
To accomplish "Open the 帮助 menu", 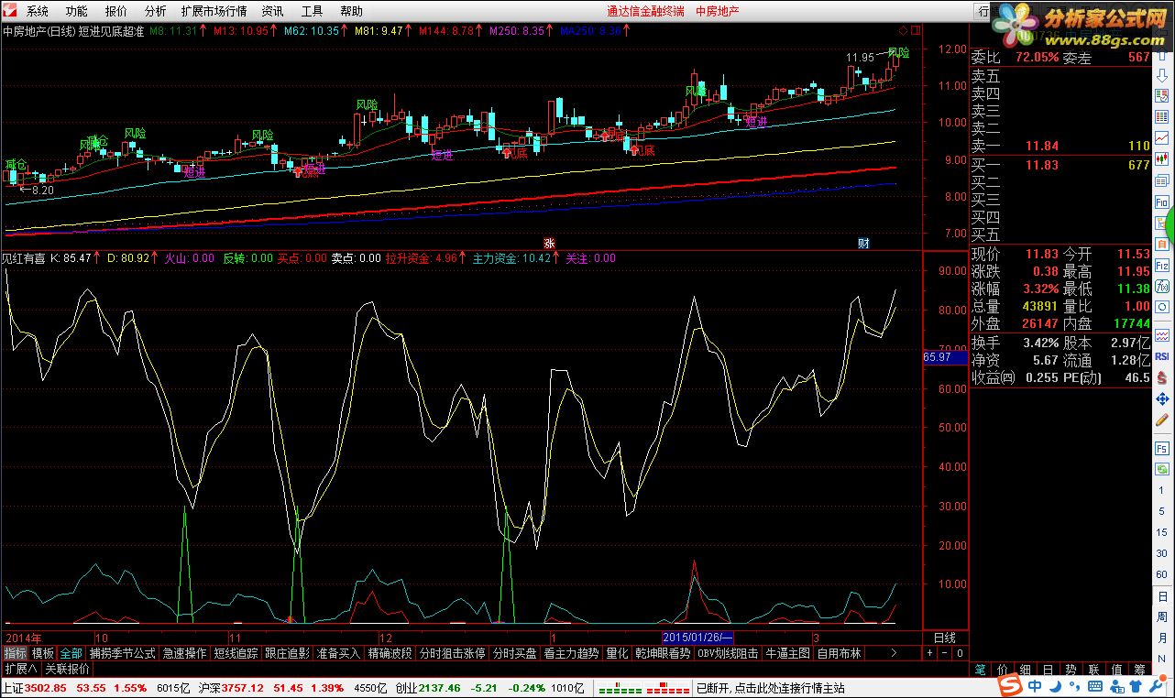I will [x=351, y=12].
